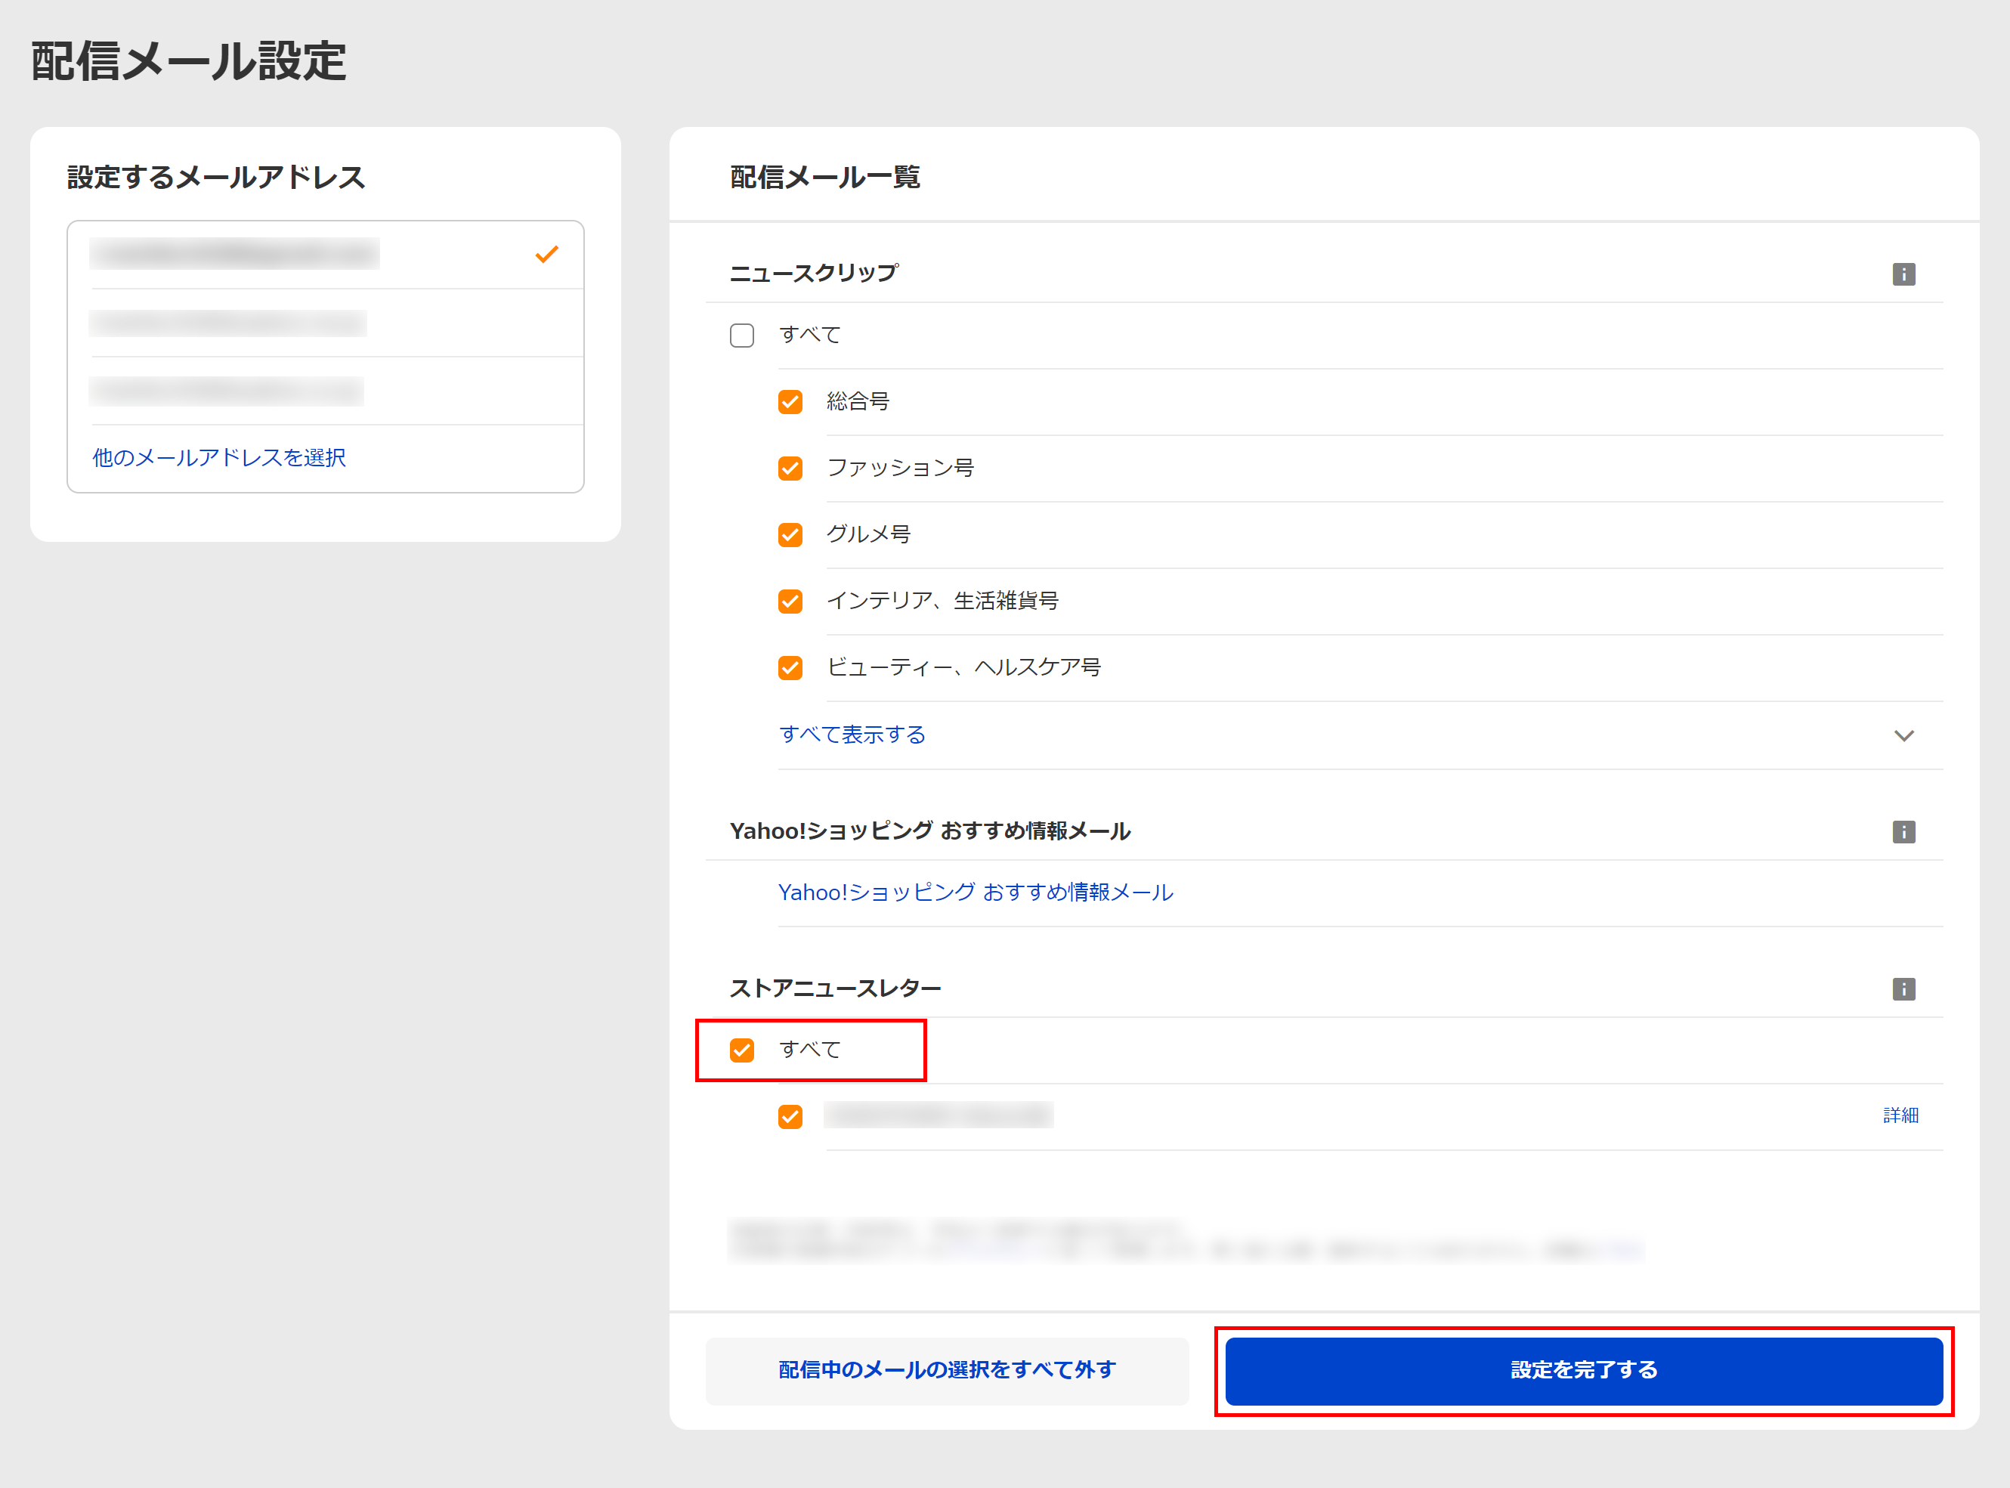Open info icon for ストアニュースレター section
Image resolution: width=2010 pixels, height=1488 pixels.
click(x=1903, y=989)
